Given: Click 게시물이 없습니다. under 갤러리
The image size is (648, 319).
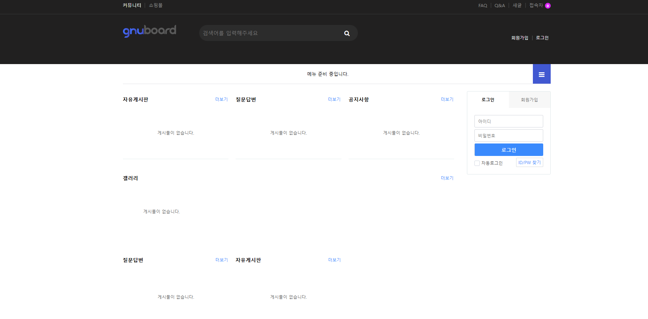Looking at the screenshot, I should coord(161,211).
